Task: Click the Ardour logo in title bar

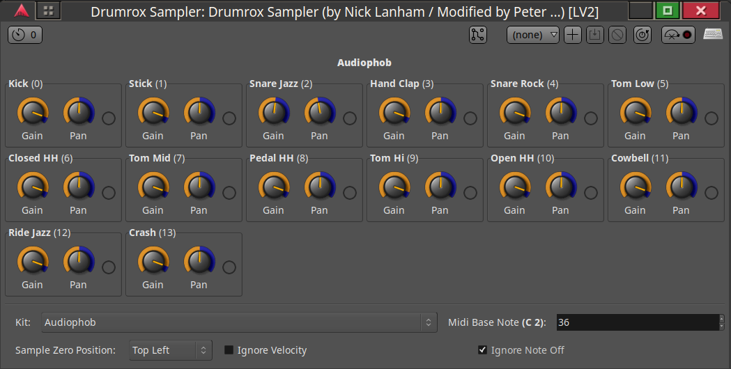Action: pos(21,10)
